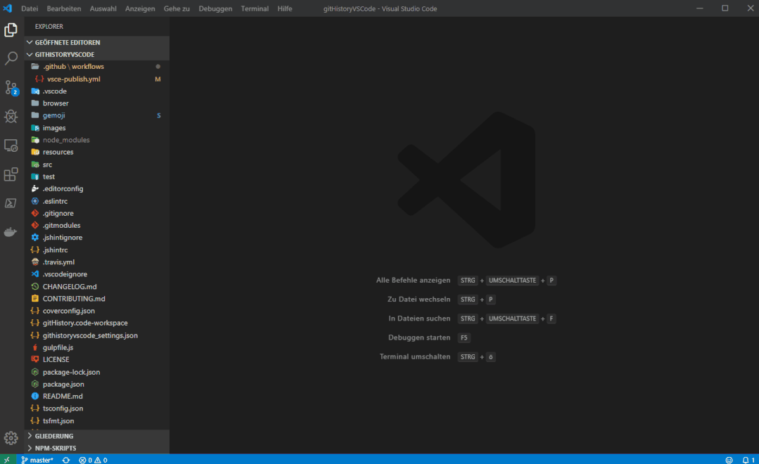The image size is (759, 464).
Task: Open the Docker view icon
Action: pyautogui.click(x=11, y=232)
